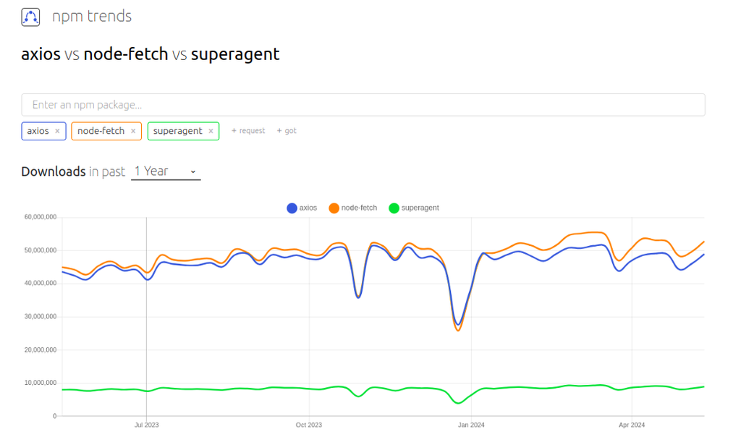The height and width of the screenshot is (437, 741).
Task: Remove the superagent package tag
Action: 211,131
